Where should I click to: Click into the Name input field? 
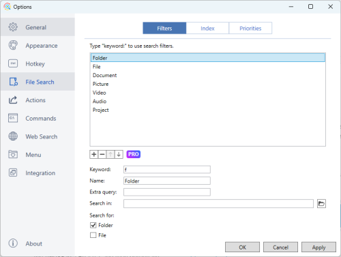[x=167, y=181]
